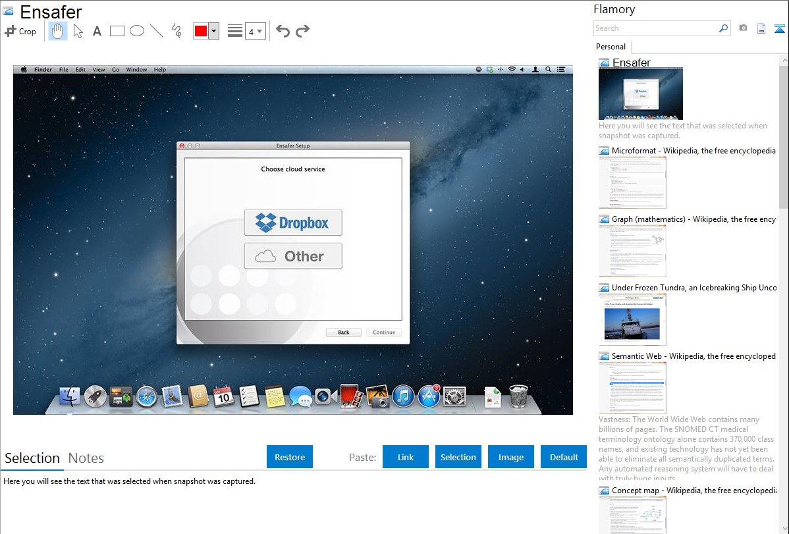Choose the arrow pointer tool
Viewport: 789px width, 534px height.
click(x=78, y=31)
